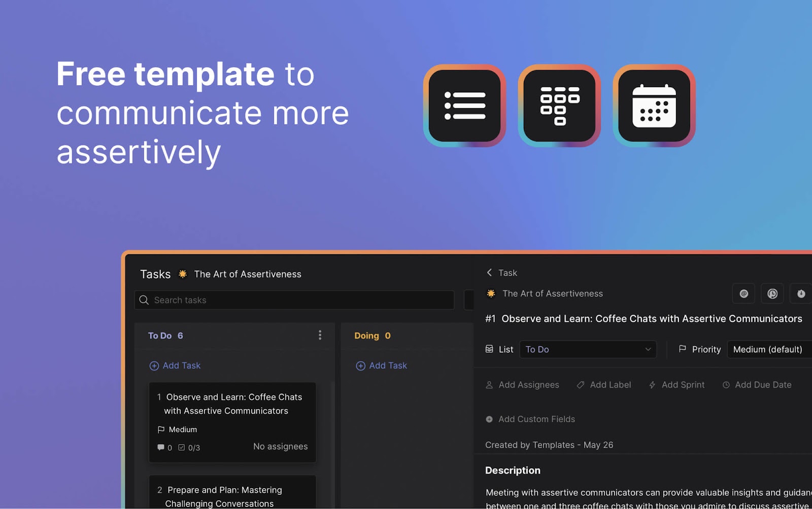812x509 pixels.
Task: Click the Description heading
Action: [513, 470]
